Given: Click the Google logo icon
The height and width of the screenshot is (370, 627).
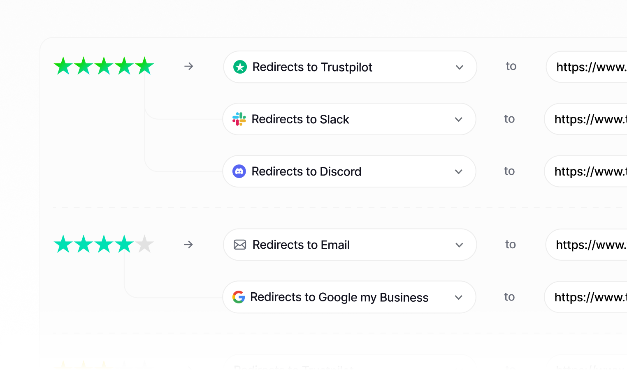Looking at the screenshot, I should point(239,297).
